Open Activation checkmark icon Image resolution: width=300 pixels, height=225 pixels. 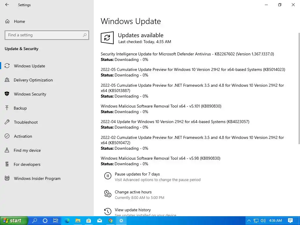point(7,136)
